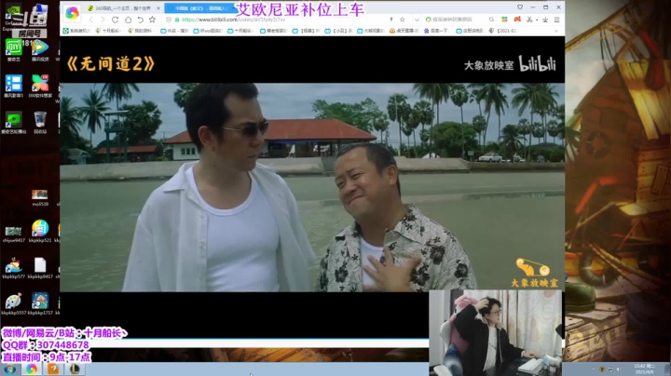This screenshot has height=376, width=671.
Task: Click the lightning speed-mode icon in address bar
Action: [391, 20]
